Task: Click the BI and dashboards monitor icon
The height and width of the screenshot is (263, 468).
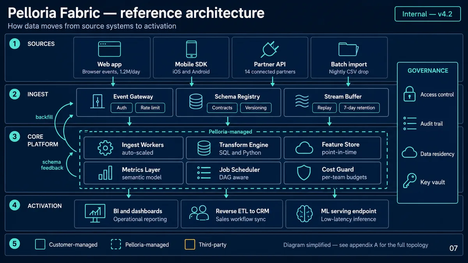Action: pyautogui.click(x=95, y=214)
